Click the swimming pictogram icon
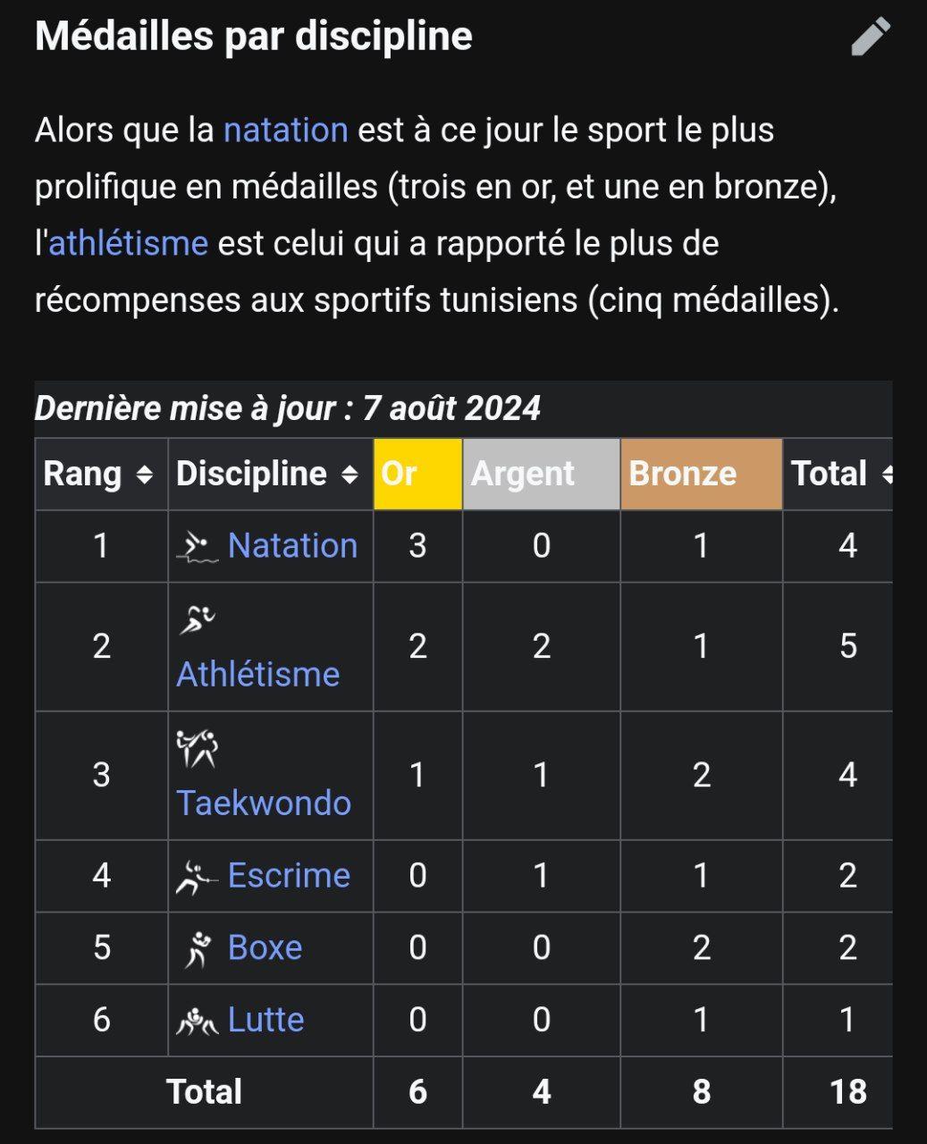The width and height of the screenshot is (927, 1144). pos(198,546)
